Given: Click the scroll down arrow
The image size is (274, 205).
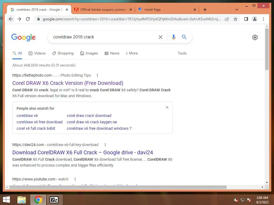Looking at the screenshot, I should coord(267,183).
